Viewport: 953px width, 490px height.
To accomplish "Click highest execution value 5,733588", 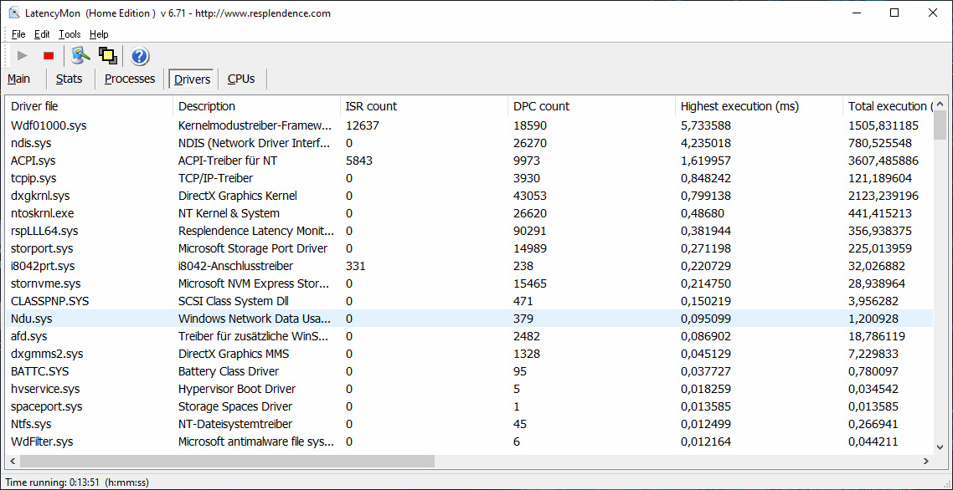I will 706,125.
